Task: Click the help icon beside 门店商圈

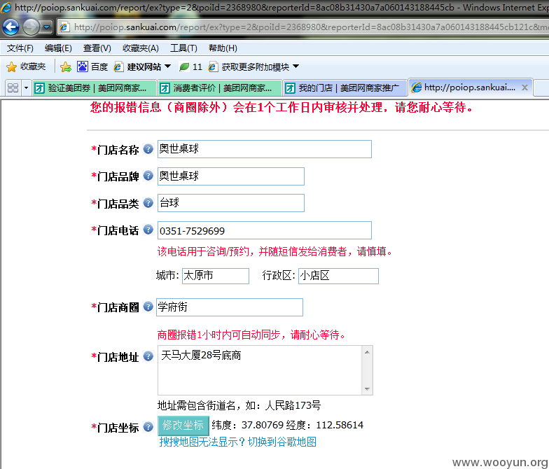Action: 148,307
